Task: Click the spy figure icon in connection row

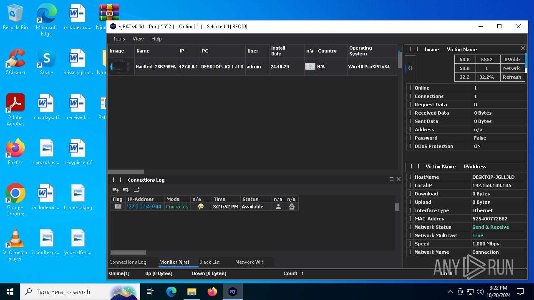Action: tap(292, 207)
